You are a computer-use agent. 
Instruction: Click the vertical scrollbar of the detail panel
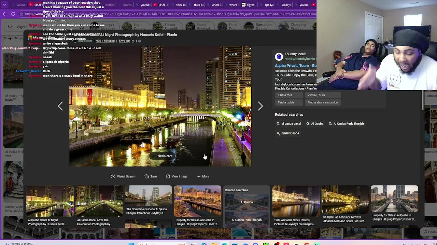pyautogui.click(x=422, y=100)
